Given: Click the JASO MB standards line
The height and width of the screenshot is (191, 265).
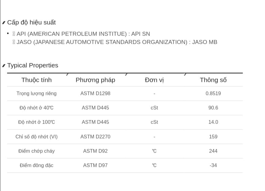Looking at the screenshot, I should point(115,42).
